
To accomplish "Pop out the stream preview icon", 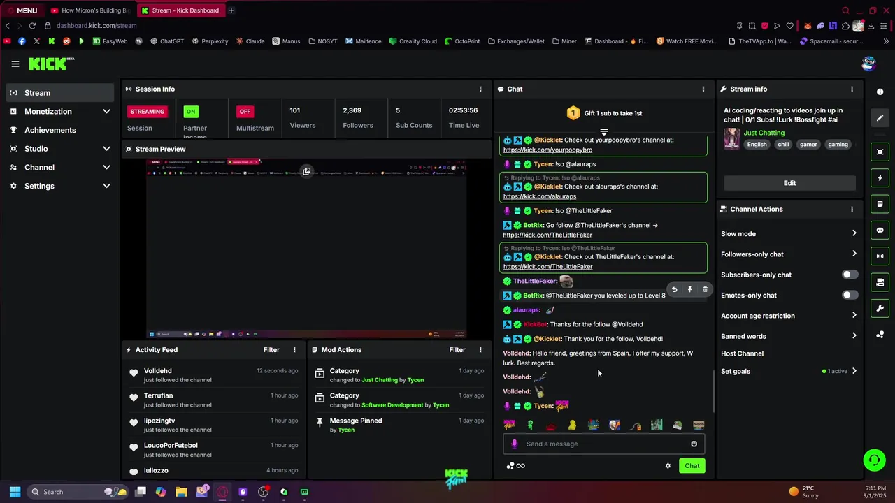I will (x=306, y=171).
